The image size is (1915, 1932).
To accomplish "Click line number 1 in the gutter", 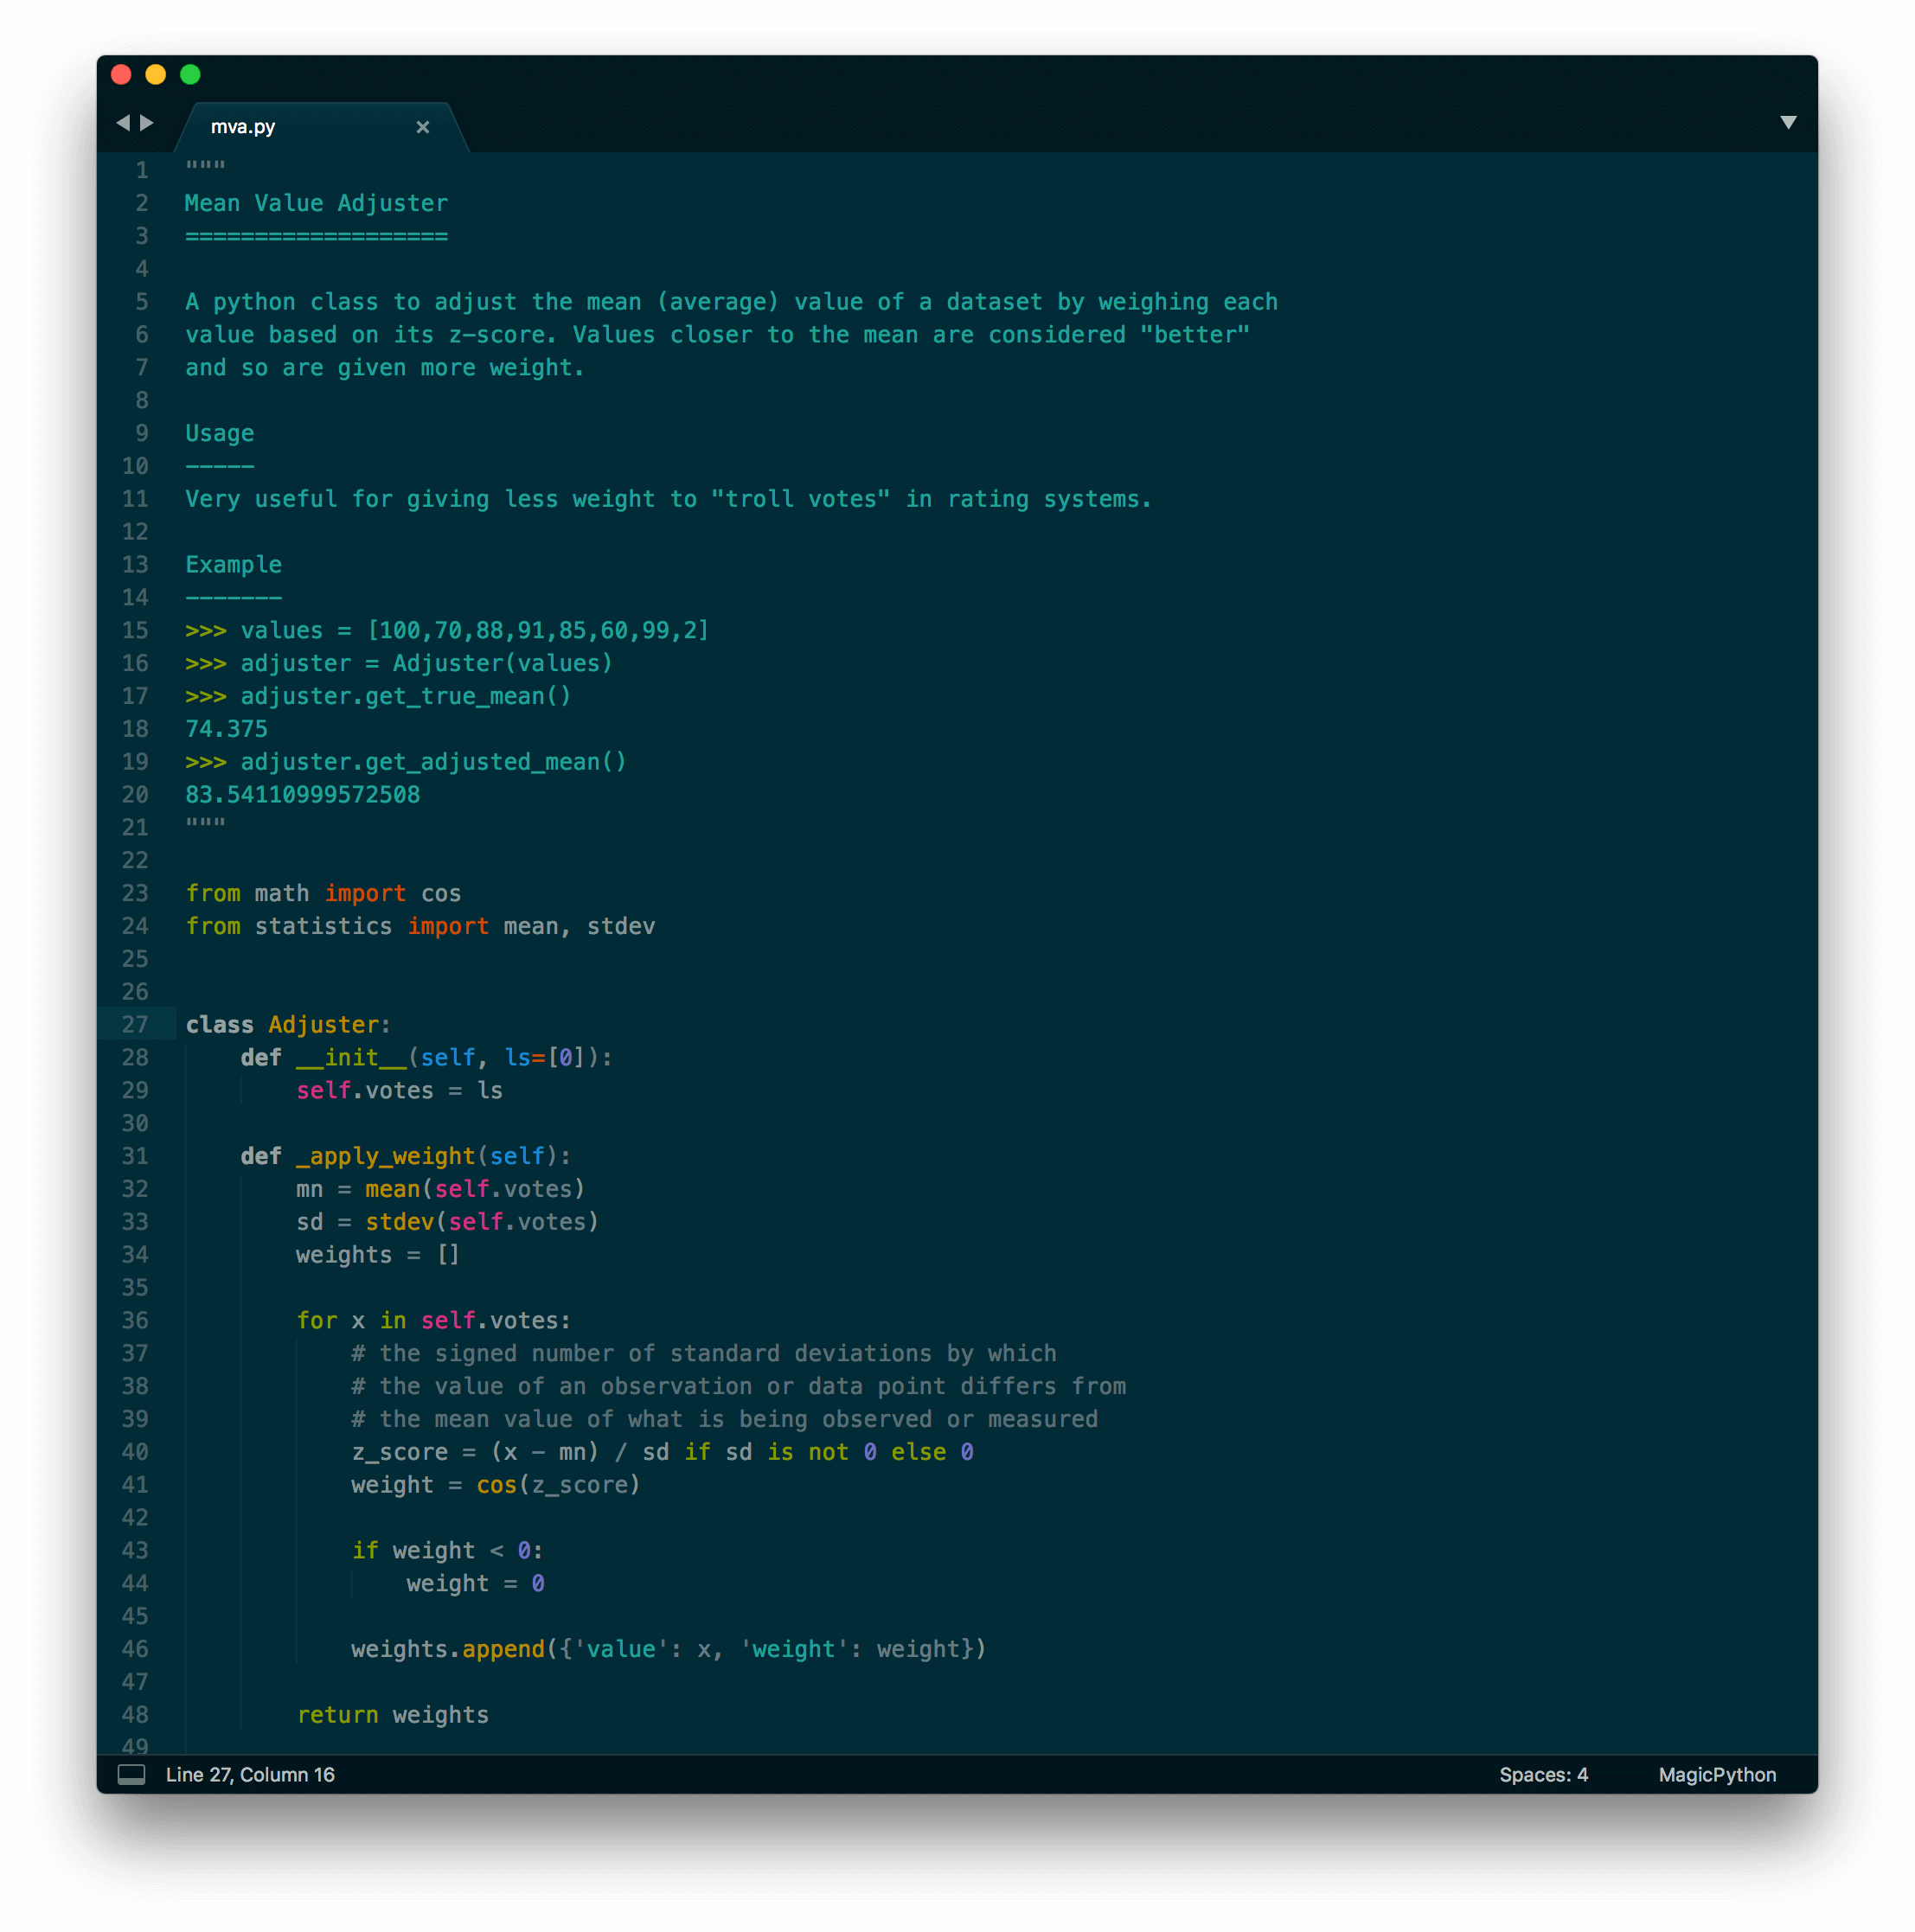I will (x=142, y=170).
